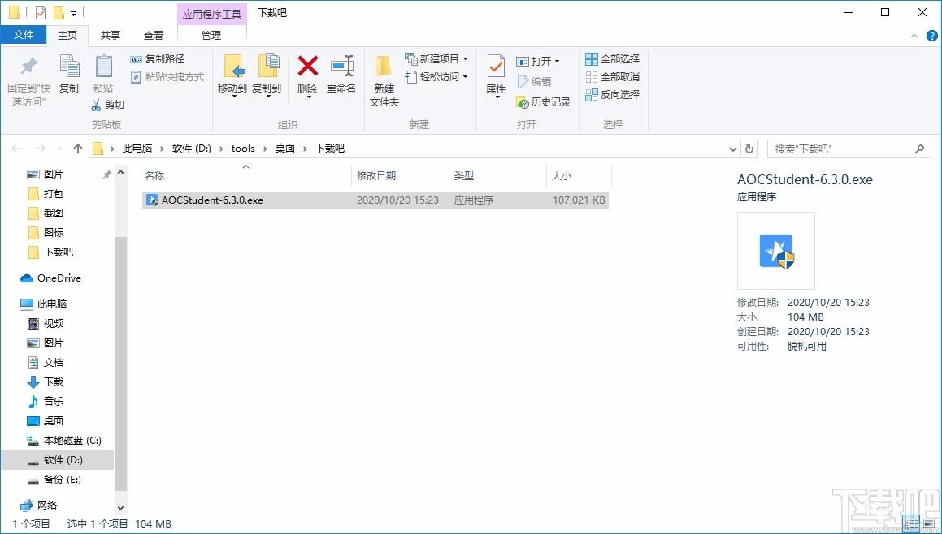This screenshot has width=942, height=534.
Task: Expand breadcrumb arrow after tools
Action: pos(265,149)
